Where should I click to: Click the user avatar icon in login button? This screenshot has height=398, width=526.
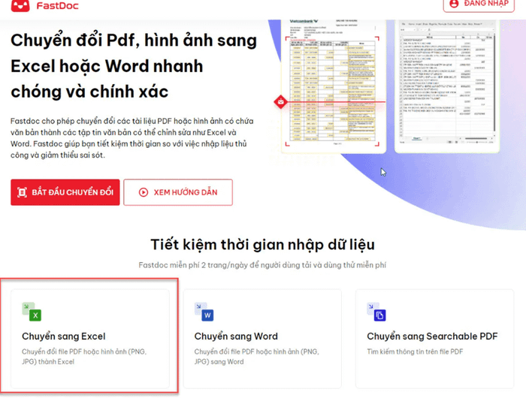pos(454,4)
